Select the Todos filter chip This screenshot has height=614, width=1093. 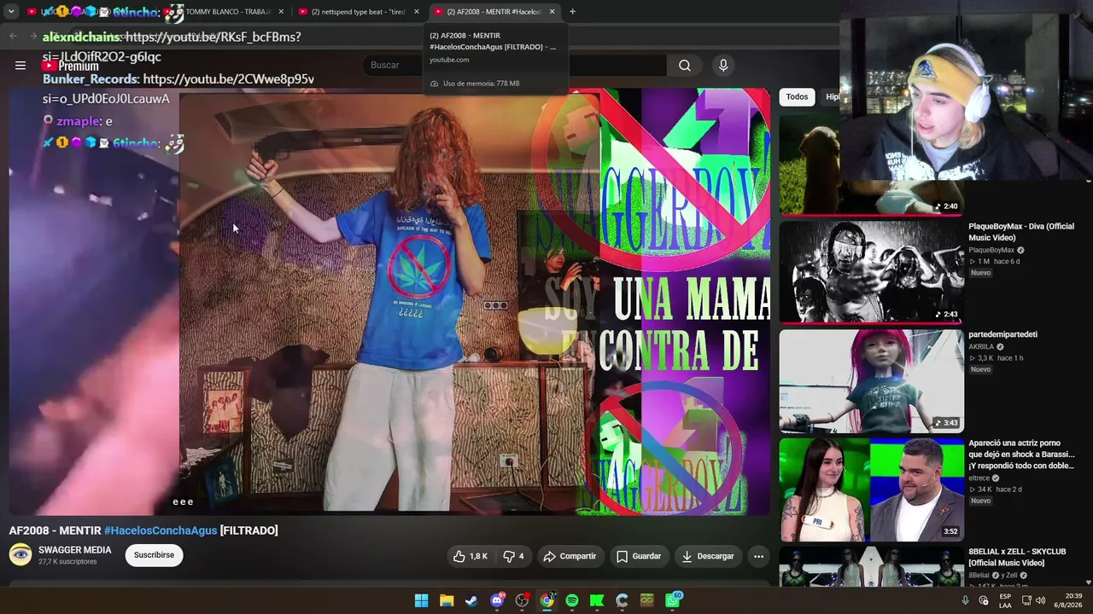coord(797,96)
